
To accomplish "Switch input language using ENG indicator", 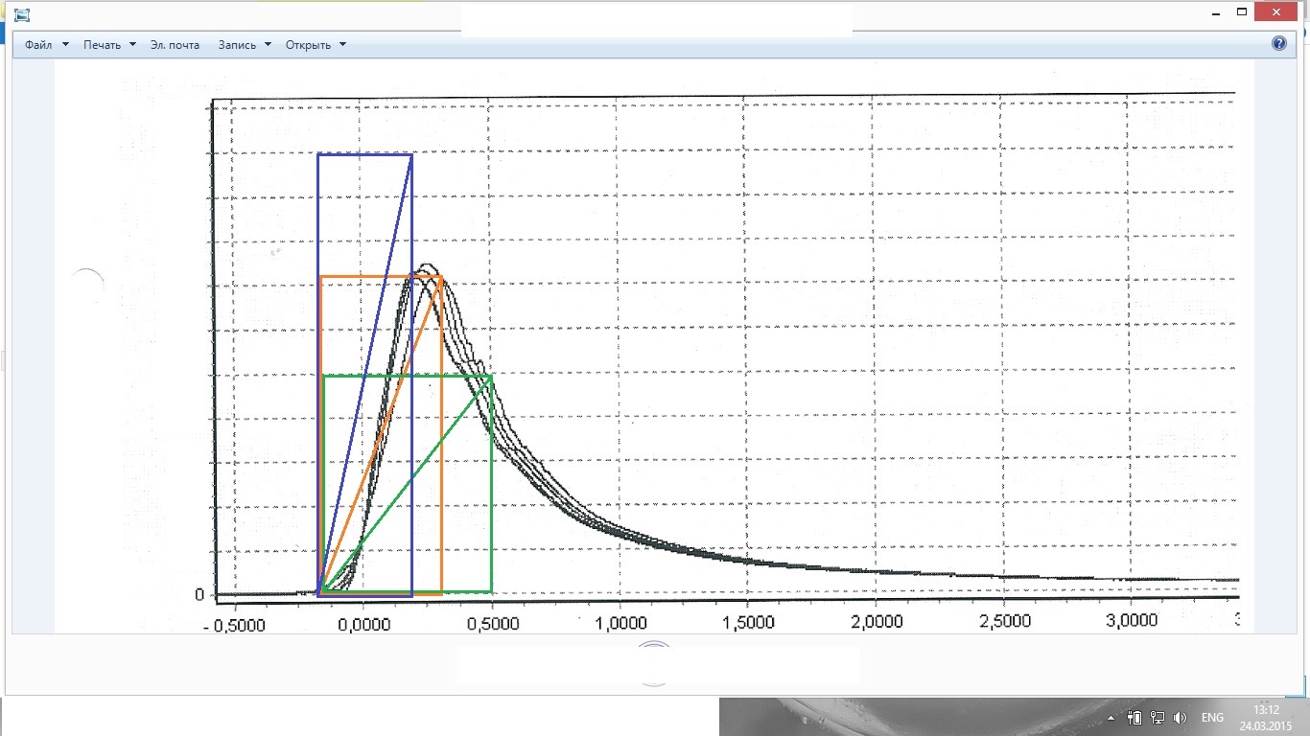I will coord(1212,717).
